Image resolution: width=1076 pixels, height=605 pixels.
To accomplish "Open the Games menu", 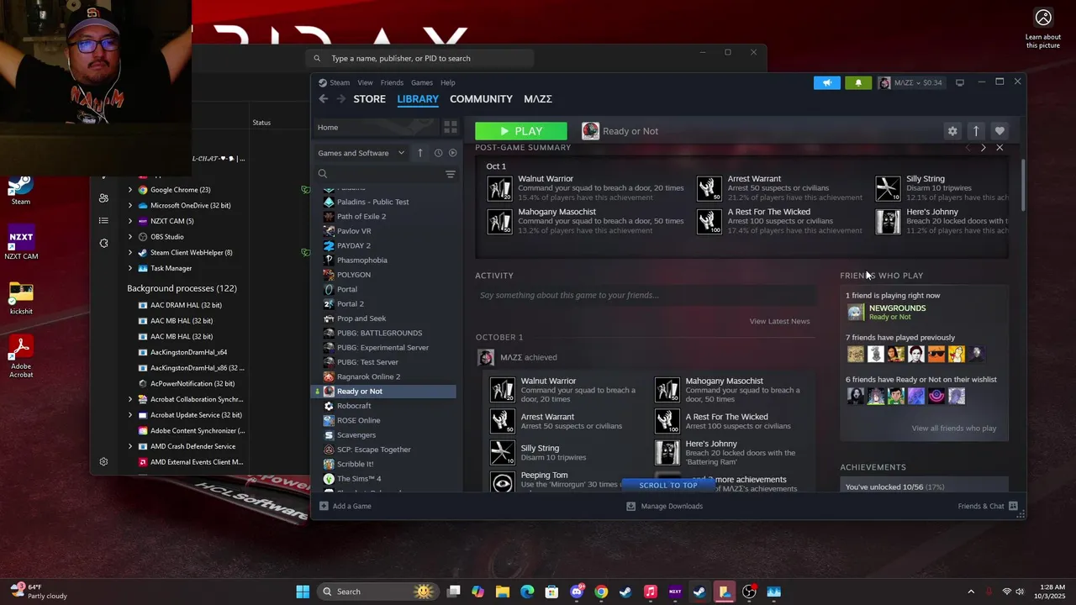I will (422, 82).
